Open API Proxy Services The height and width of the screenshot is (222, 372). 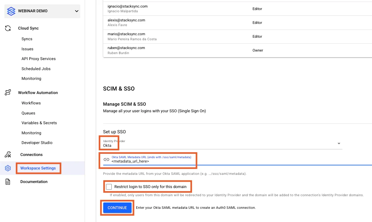click(x=38, y=59)
